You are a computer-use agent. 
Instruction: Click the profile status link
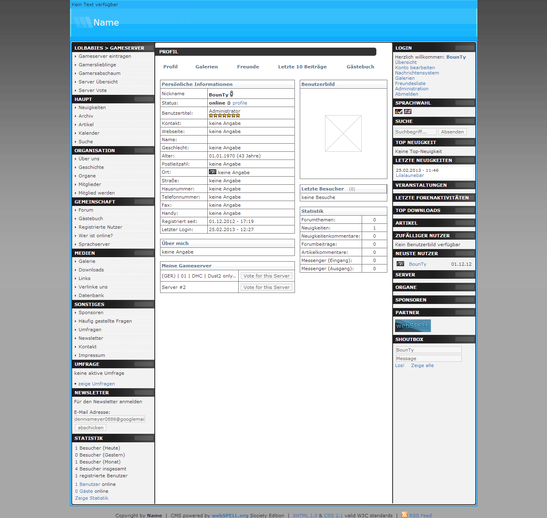click(240, 103)
